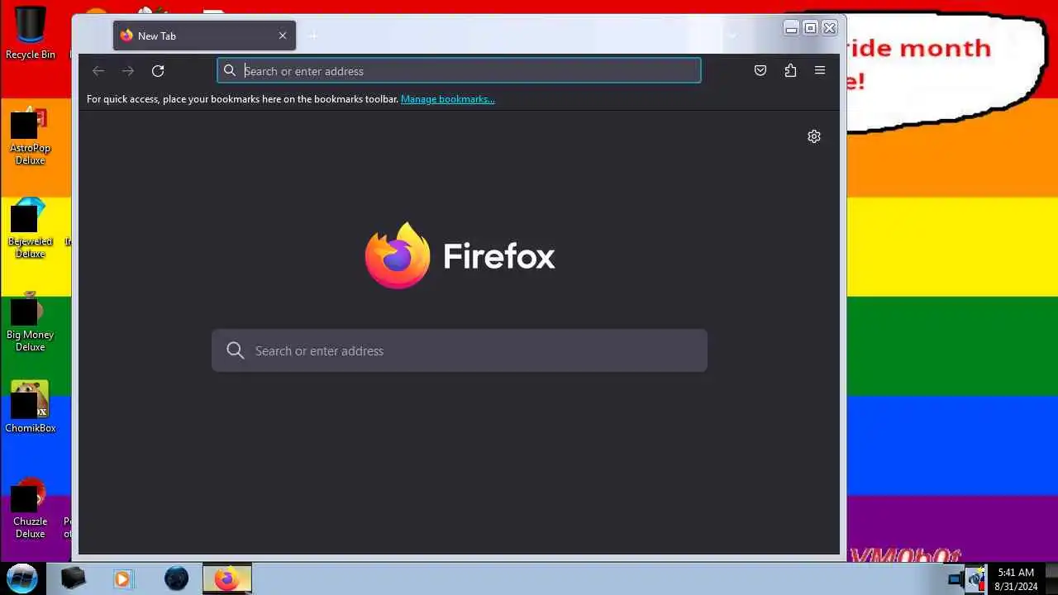This screenshot has height=595, width=1058.
Task: Click the network tray icon
Action: [x=956, y=579]
